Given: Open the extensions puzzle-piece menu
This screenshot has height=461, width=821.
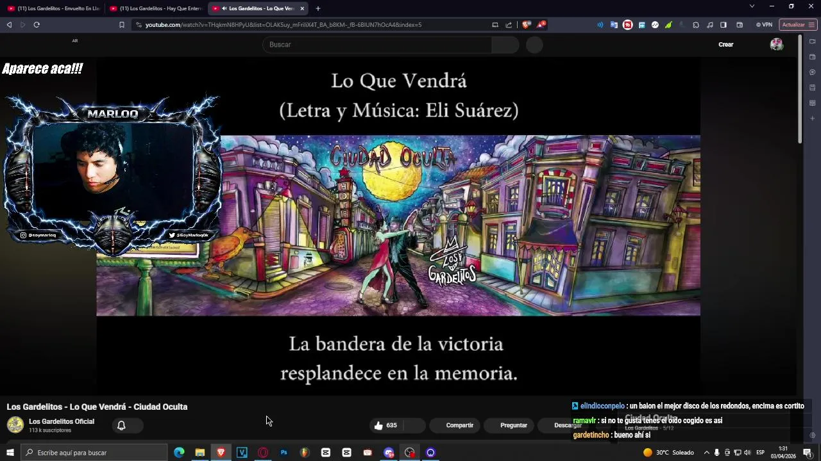Looking at the screenshot, I should coord(696,24).
